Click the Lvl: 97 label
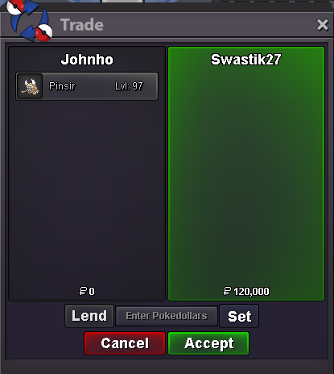The height and width of the screenshot is (374, 334). pos(129,86)
